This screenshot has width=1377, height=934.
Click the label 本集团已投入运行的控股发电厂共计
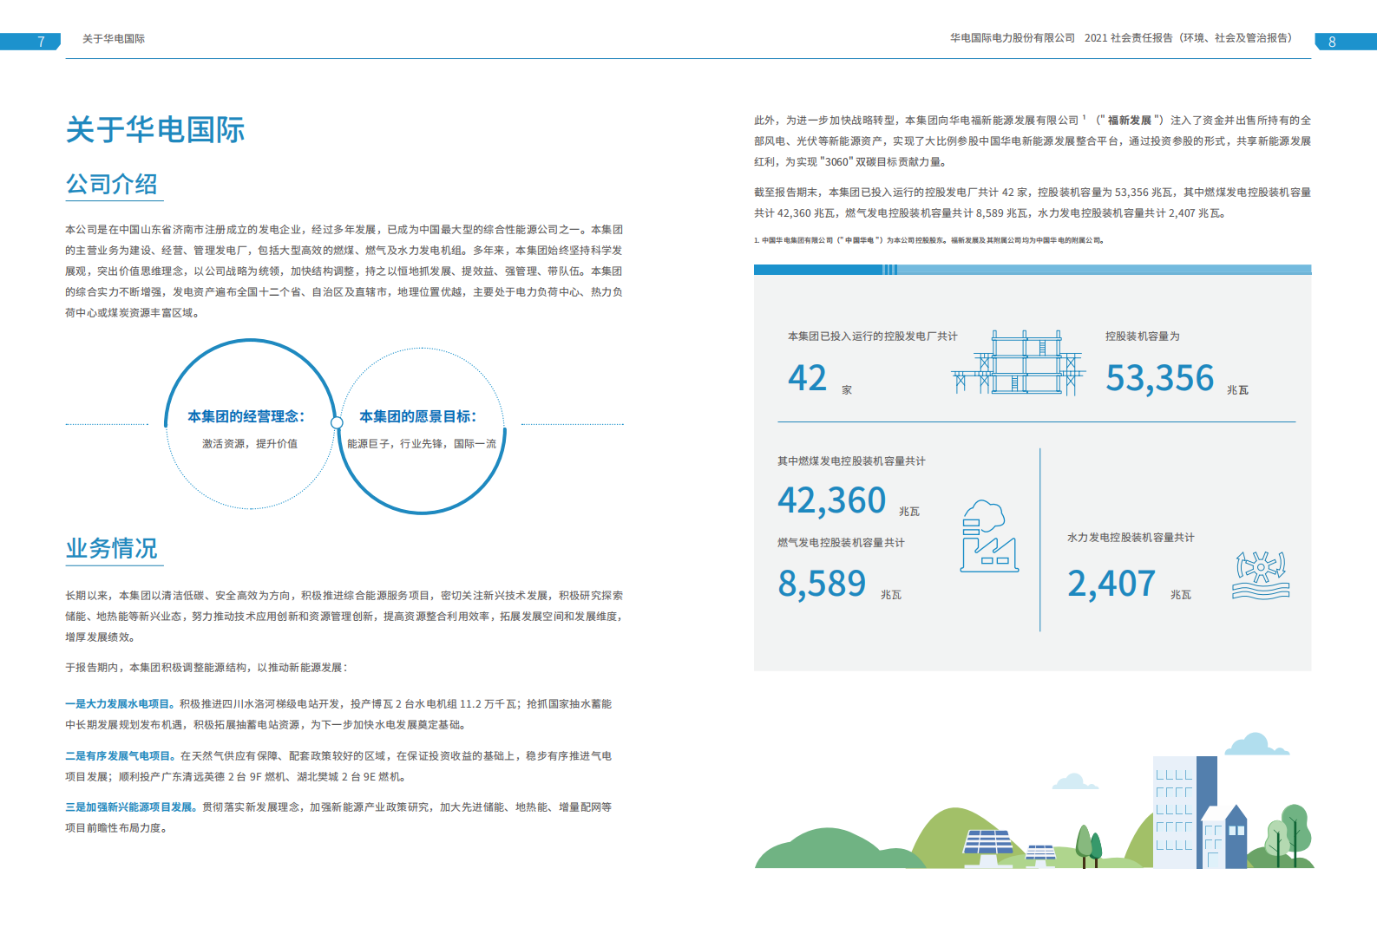coord(872,336)
